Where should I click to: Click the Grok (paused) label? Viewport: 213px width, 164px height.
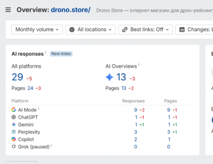[34, 147]
